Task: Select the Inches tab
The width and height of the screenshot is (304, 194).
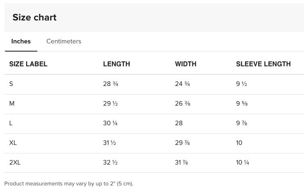Action: tap(21, 41)
